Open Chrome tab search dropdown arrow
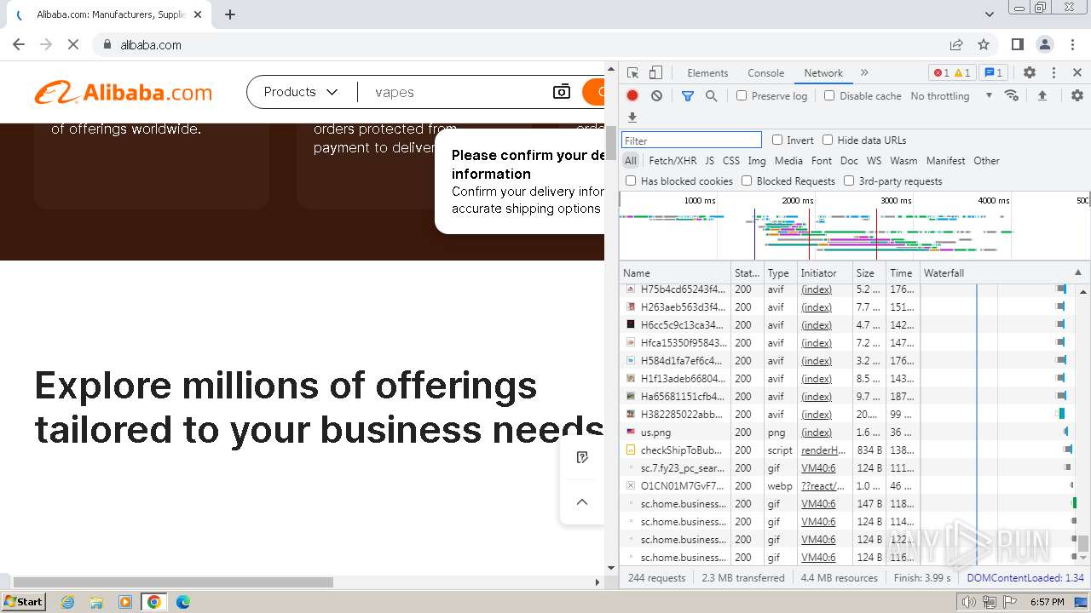1091x613 pixels. [x=990, y=14]
